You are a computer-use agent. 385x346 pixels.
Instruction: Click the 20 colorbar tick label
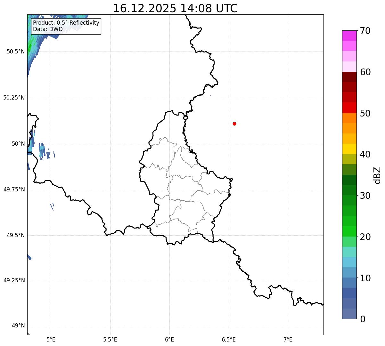click(365, 237)
